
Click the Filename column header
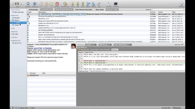tap(33, 73)
